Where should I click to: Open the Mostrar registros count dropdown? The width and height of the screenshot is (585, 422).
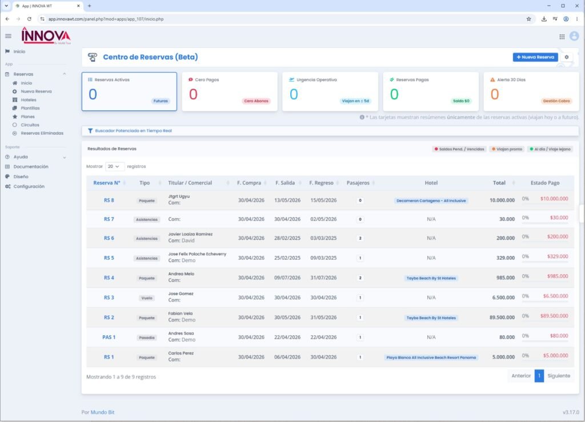(114, 166)
